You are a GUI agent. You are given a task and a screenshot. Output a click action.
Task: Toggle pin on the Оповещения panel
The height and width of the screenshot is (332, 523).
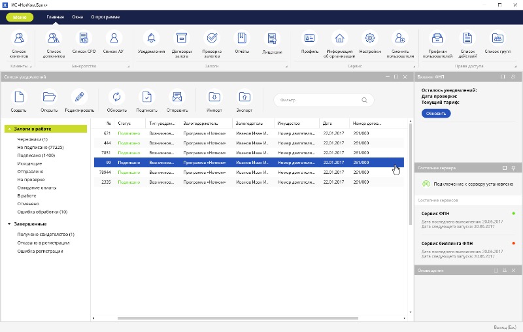pyautogui.click(x=505, y=270)
